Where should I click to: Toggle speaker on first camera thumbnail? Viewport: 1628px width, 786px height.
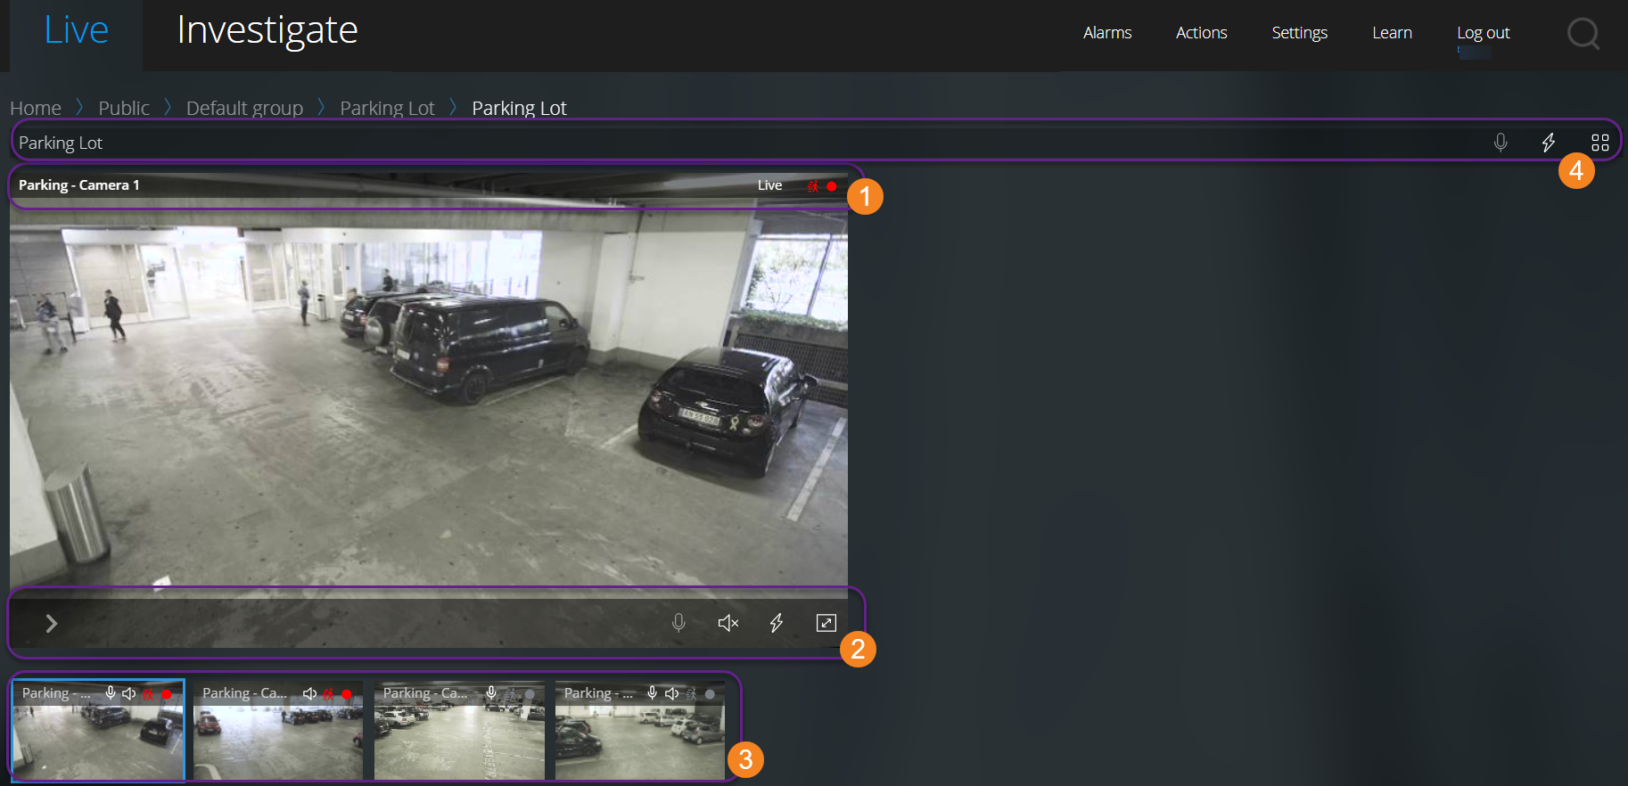point(129,693)
